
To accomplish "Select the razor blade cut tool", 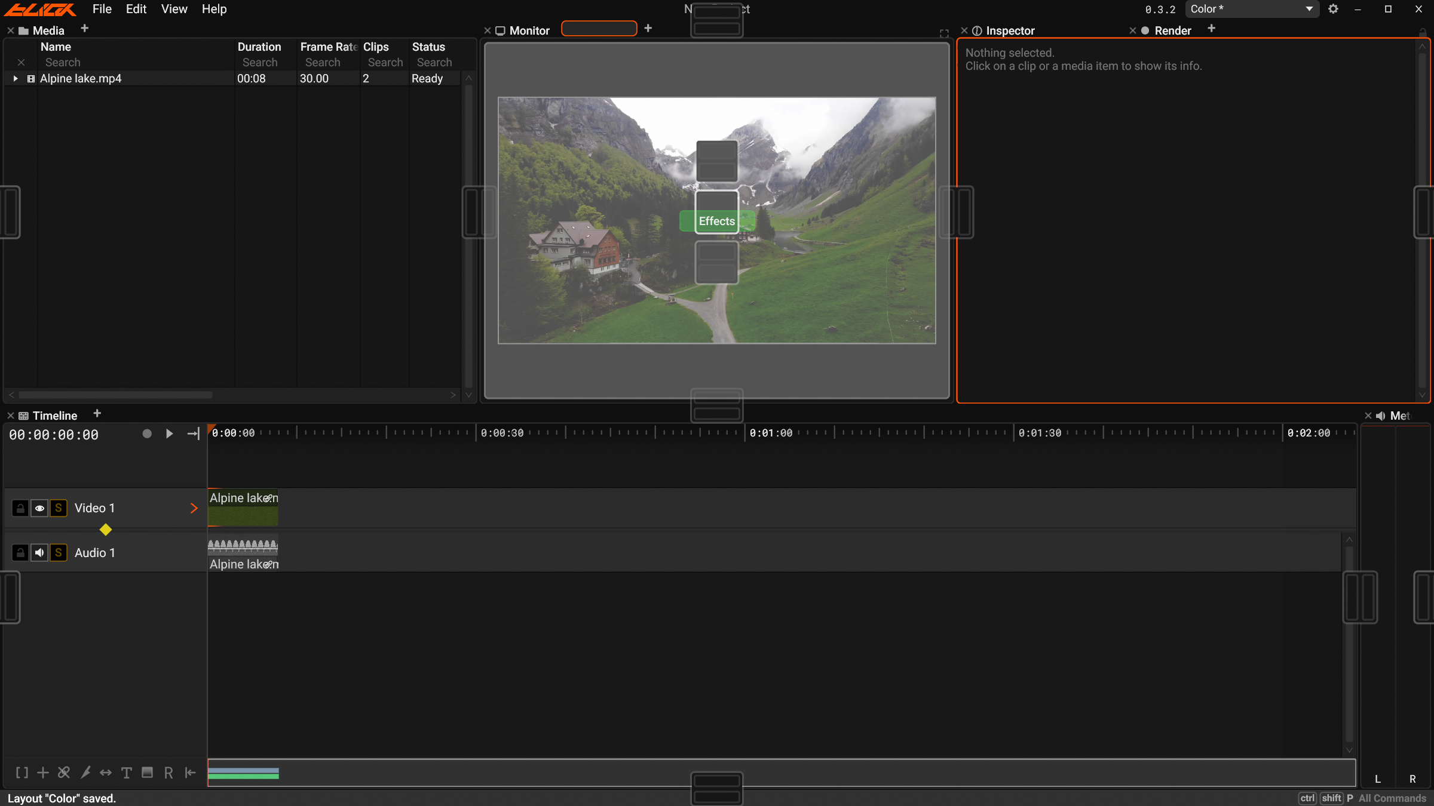I will [x=85, y=773].
